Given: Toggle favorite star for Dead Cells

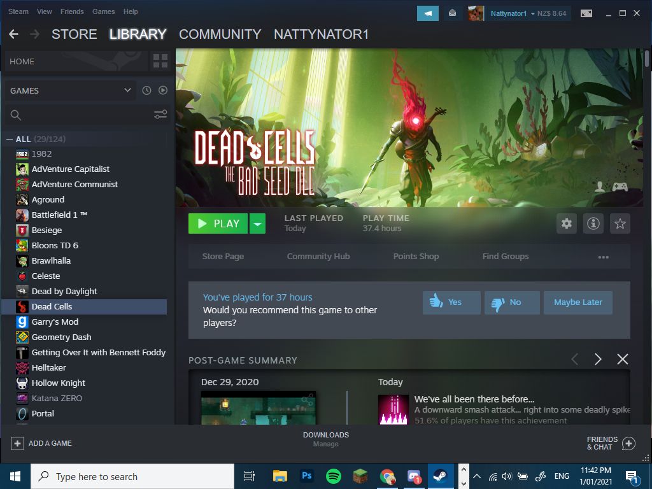Looking at the screenshot, I should tap(620, 223).
